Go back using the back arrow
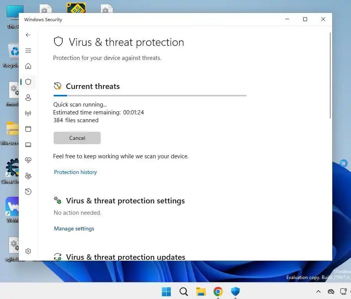The height and width of the screenshot is (299, 351). [x=28, y=35]
